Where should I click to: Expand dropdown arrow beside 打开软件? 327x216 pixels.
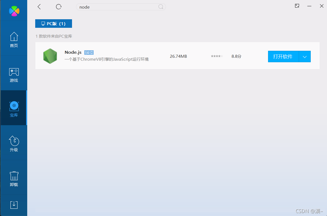pos(305,56)
